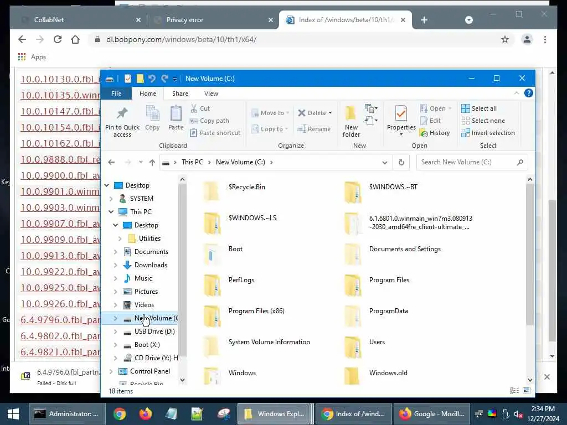Open recent locations dropdown arrow
This screenshot has height=425, width=567.
click(x=141, y=162)
